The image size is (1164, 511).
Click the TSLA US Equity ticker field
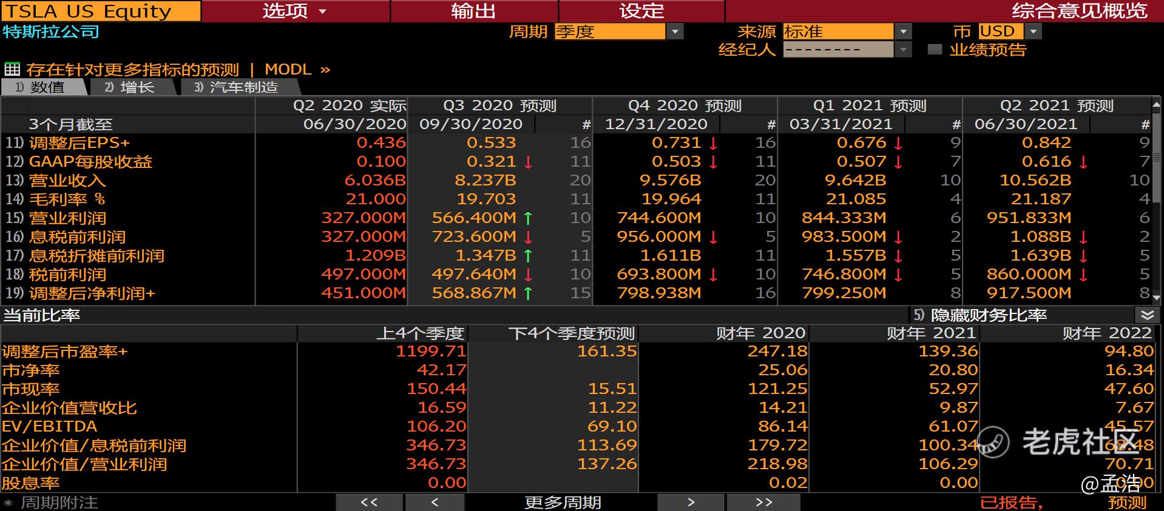(x=101, y=11)
